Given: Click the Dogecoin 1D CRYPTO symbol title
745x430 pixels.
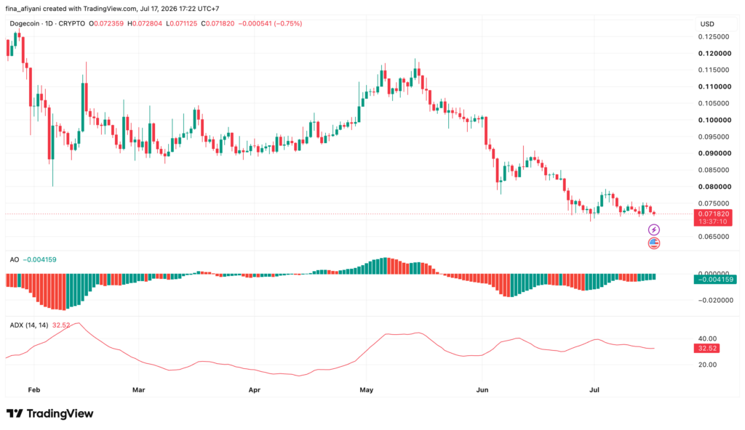Looking at the screenshot, I should (x=47, y=23).
